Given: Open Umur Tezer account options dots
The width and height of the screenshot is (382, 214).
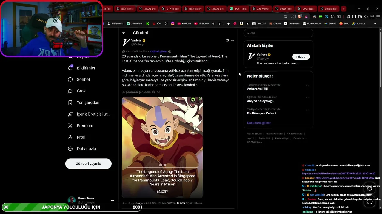Looking at the screenshot, I should point(113,200).
